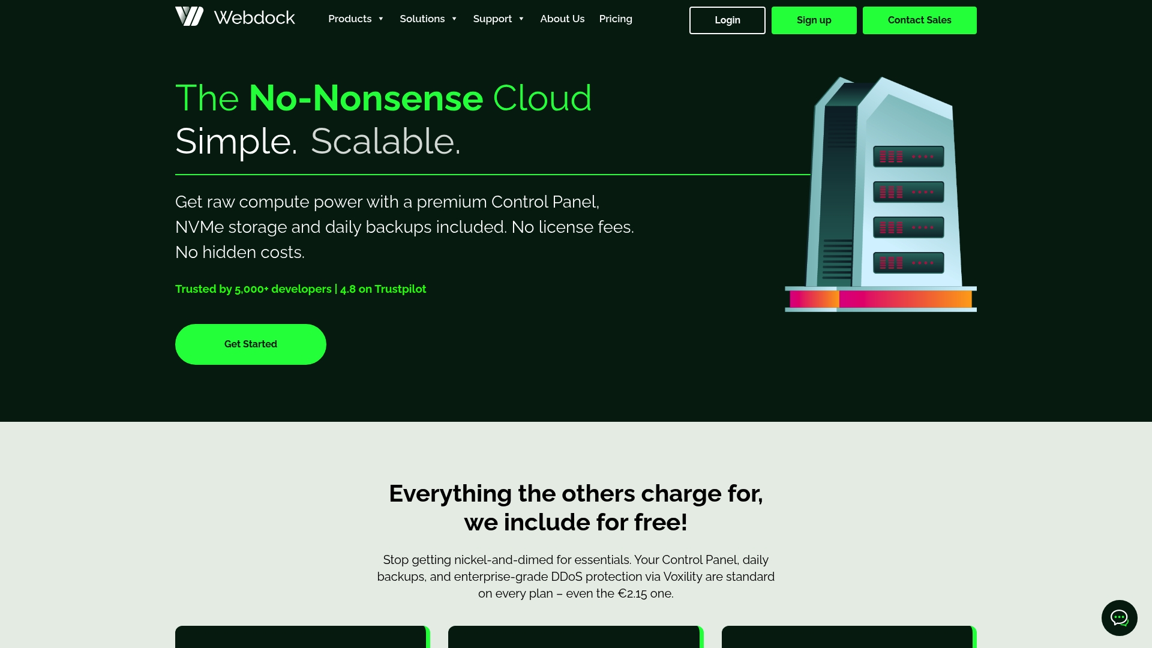Expand the Products dropdown arrow
Image resolution: width=1152 pixels, height=648 pixels.
[380, 19]
